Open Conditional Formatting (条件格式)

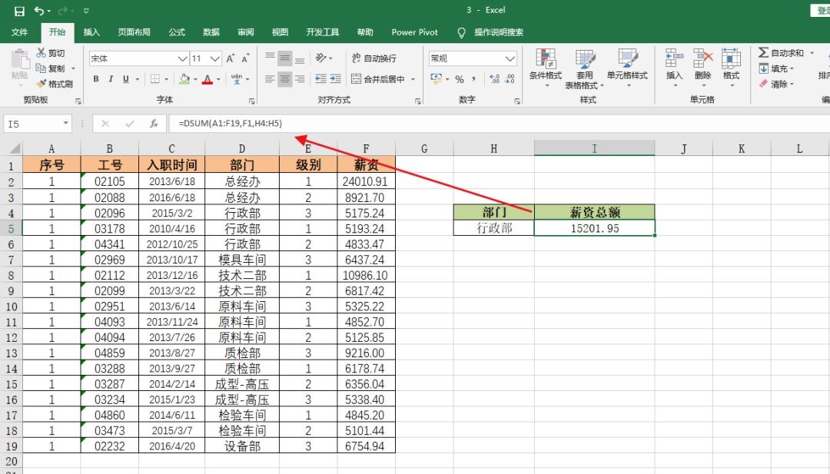tap(545, 68)
